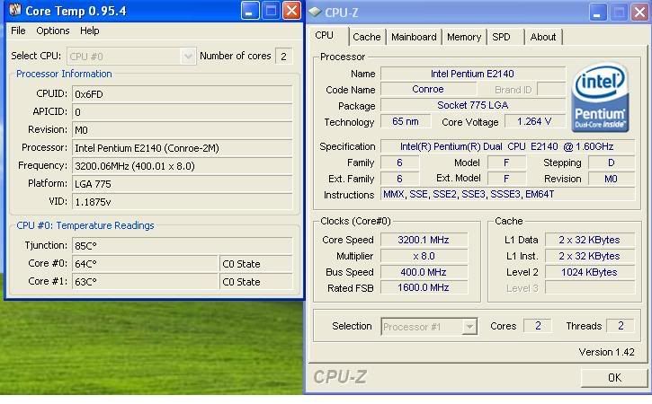
Task: Switch to the Memory tab in CPU-Z
Action: click(x=464, y=37)
